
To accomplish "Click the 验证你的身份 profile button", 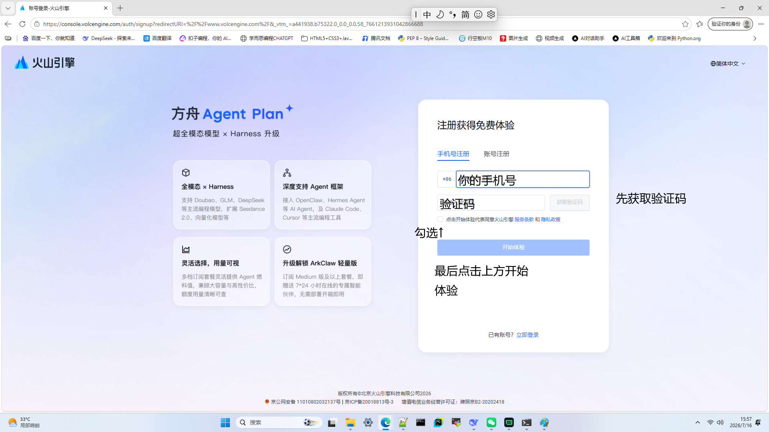I will [x=730, y=24].
